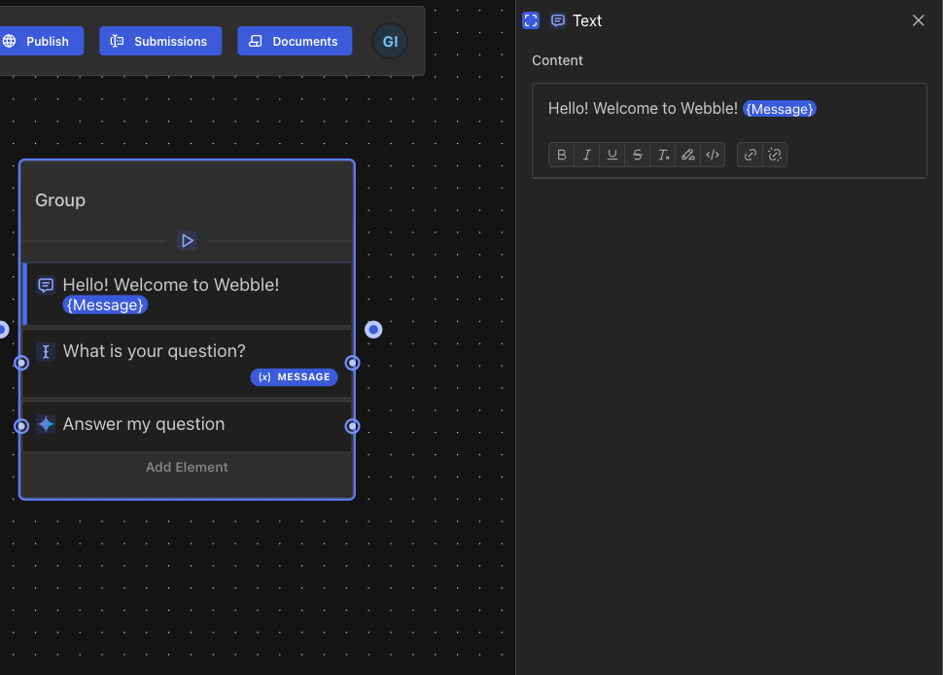The height and width of the screenshot is (675, 943).
Task: Click the highlighter marker icon
Action: [x=688, y=155]
